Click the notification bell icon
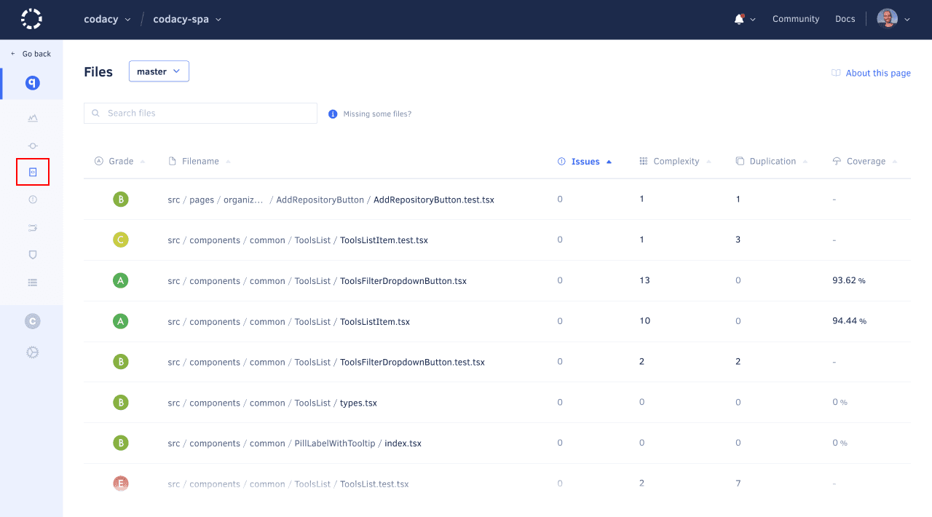 click(x=739, y=20)
